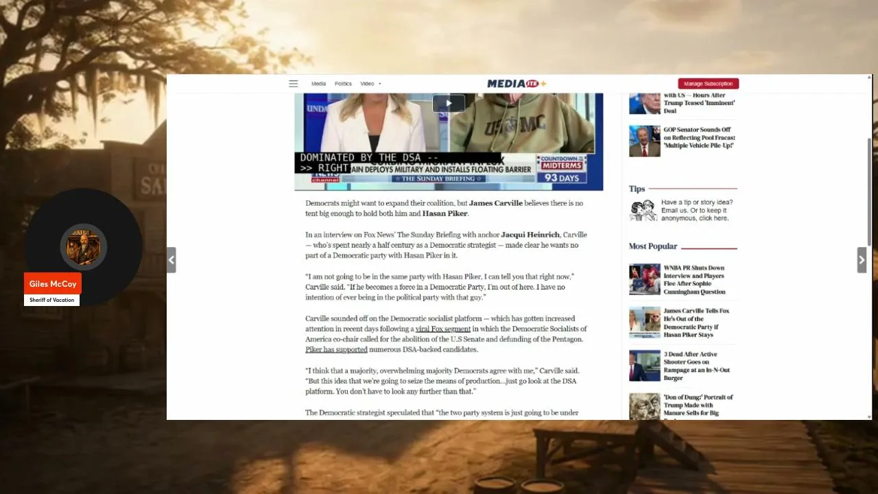878x494 pixels.
Task: Click the bold name 'Hasan Piker' in the article
Action: coord(445,213)
